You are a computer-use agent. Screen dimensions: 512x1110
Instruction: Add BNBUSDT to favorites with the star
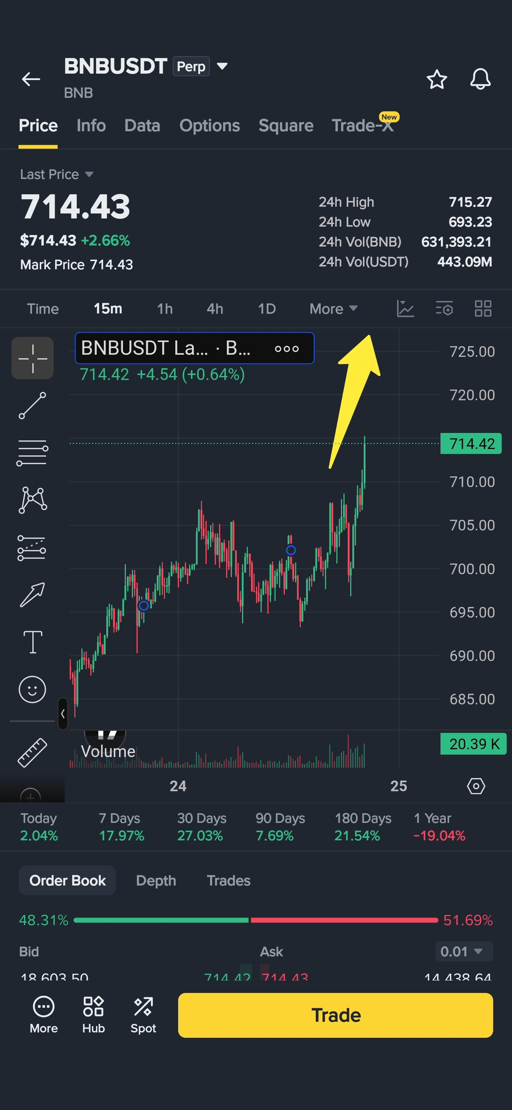(x=437, y=79)
